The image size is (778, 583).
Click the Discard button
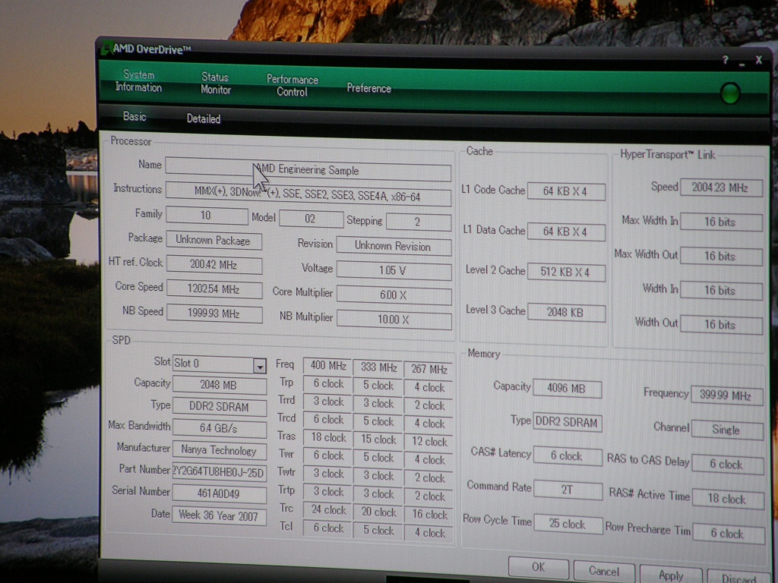[x=738, y=578]
